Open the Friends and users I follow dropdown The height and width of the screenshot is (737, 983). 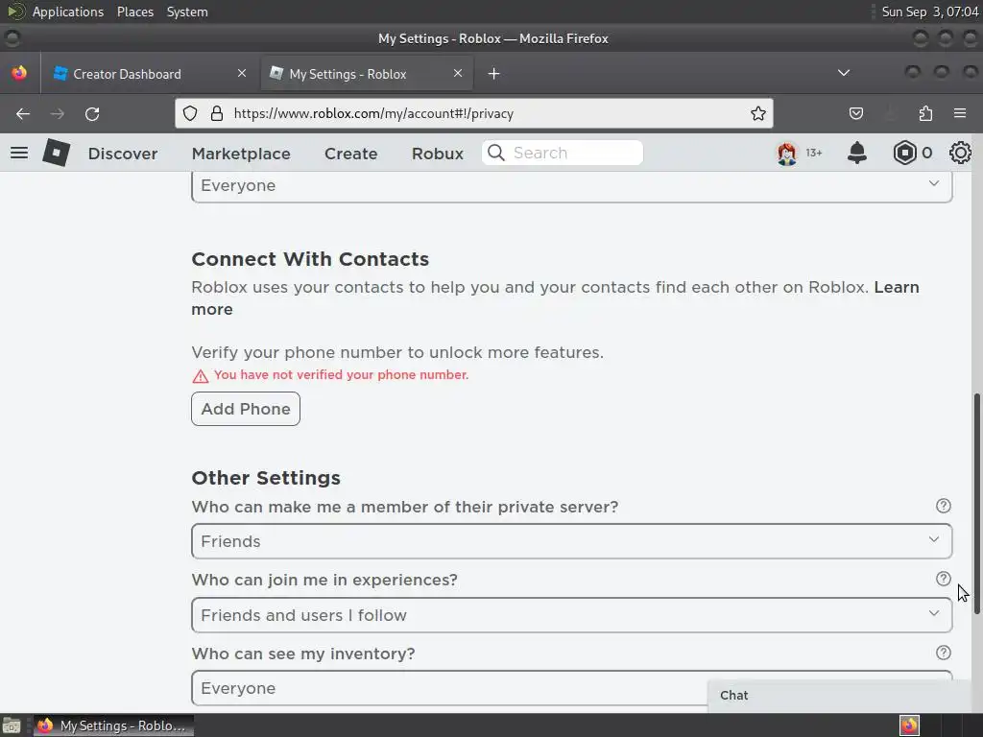tap(572, 615)
